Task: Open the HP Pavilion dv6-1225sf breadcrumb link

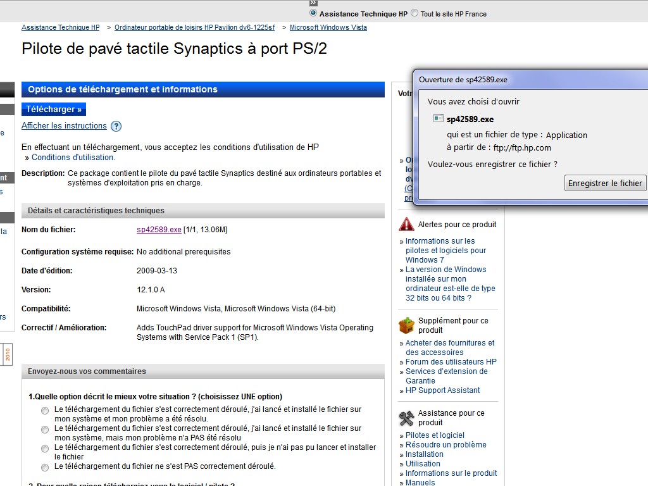Action: coord(194,28)
